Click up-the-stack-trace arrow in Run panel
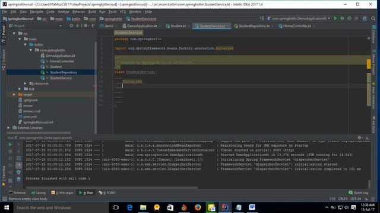This screenshot has height=213, width=380. (18, 144)
